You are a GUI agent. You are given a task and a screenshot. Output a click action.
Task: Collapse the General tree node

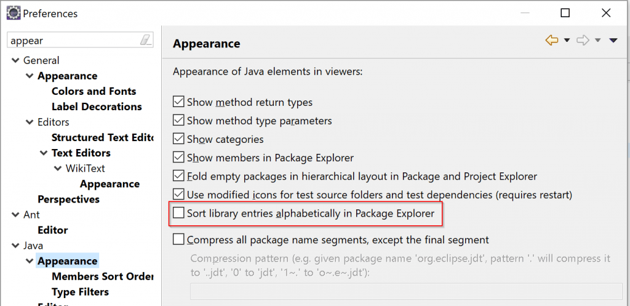coord(15,60)
